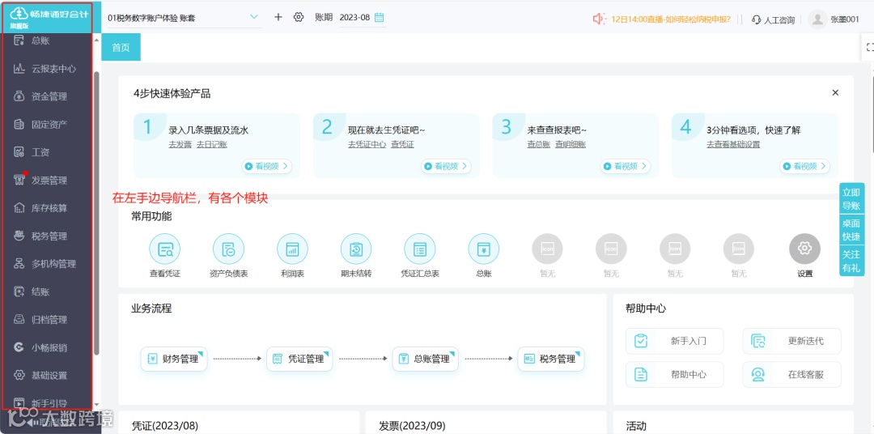874x434 pixels.
Task: Switch to the 首页 tab
Action: coord(121,48)
